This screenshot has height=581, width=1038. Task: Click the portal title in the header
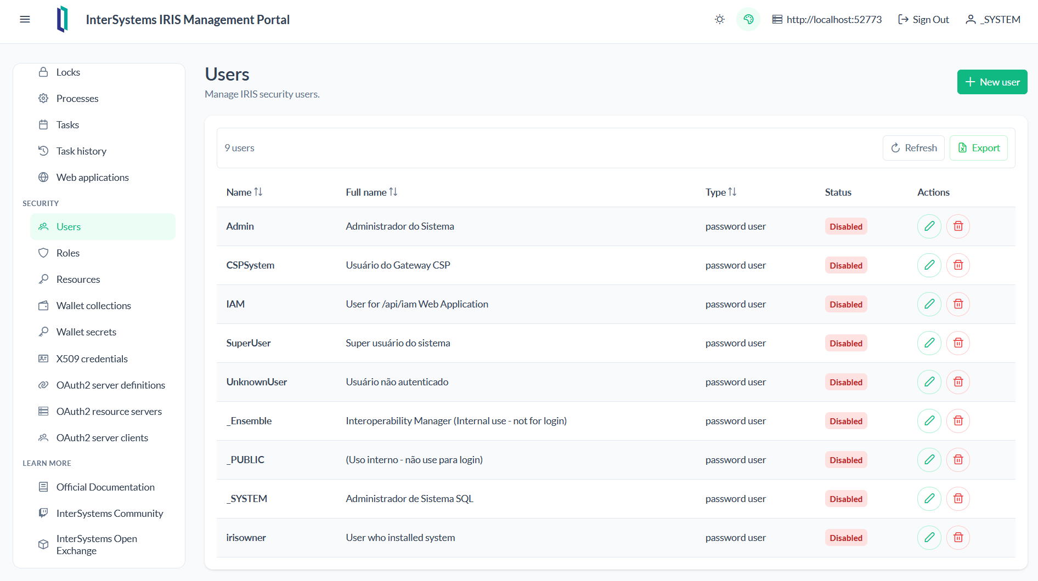188,20
